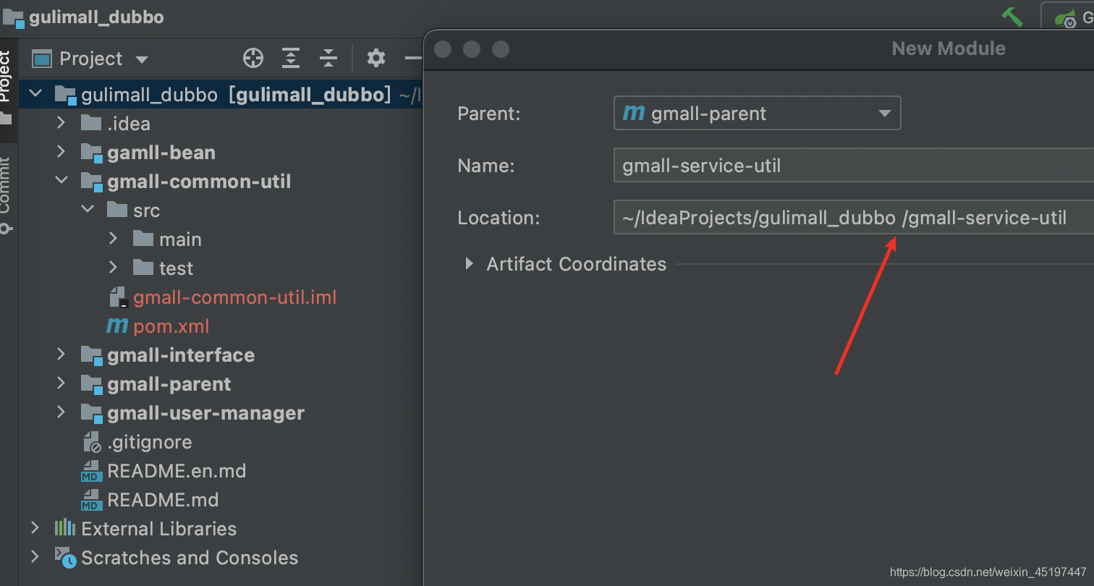The image size is (1094, 586).
Task: Select pom.xml in gmall-common-util
Action: pos(171,326)
